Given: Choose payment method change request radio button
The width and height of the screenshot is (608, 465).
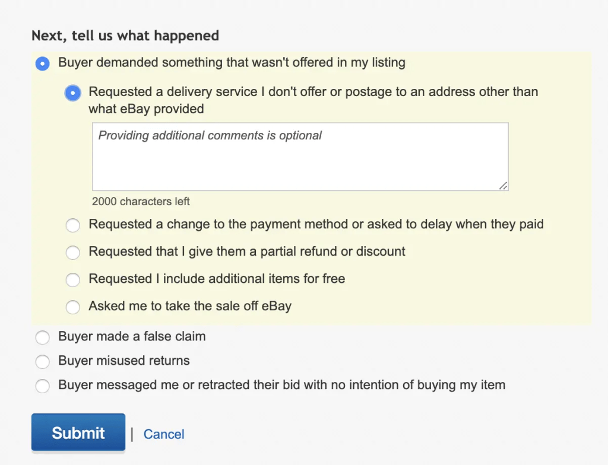Looking at the screenshot, I should 72,225.
